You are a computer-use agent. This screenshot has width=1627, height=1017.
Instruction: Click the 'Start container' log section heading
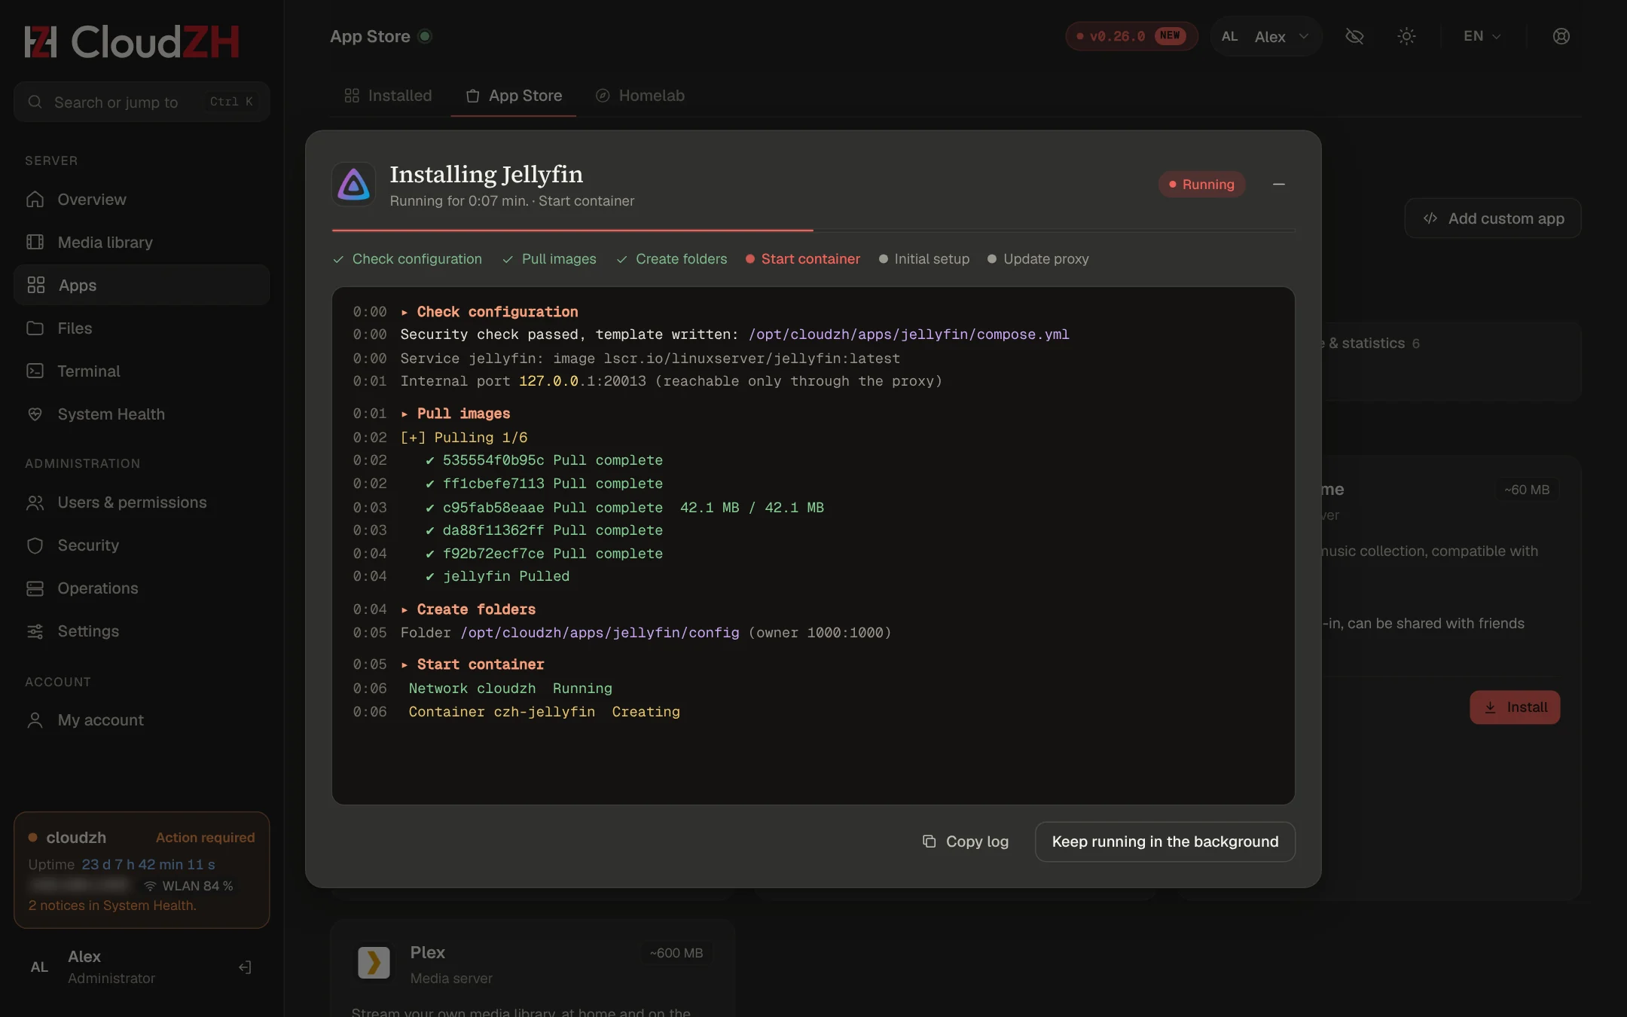coord(481,664)
